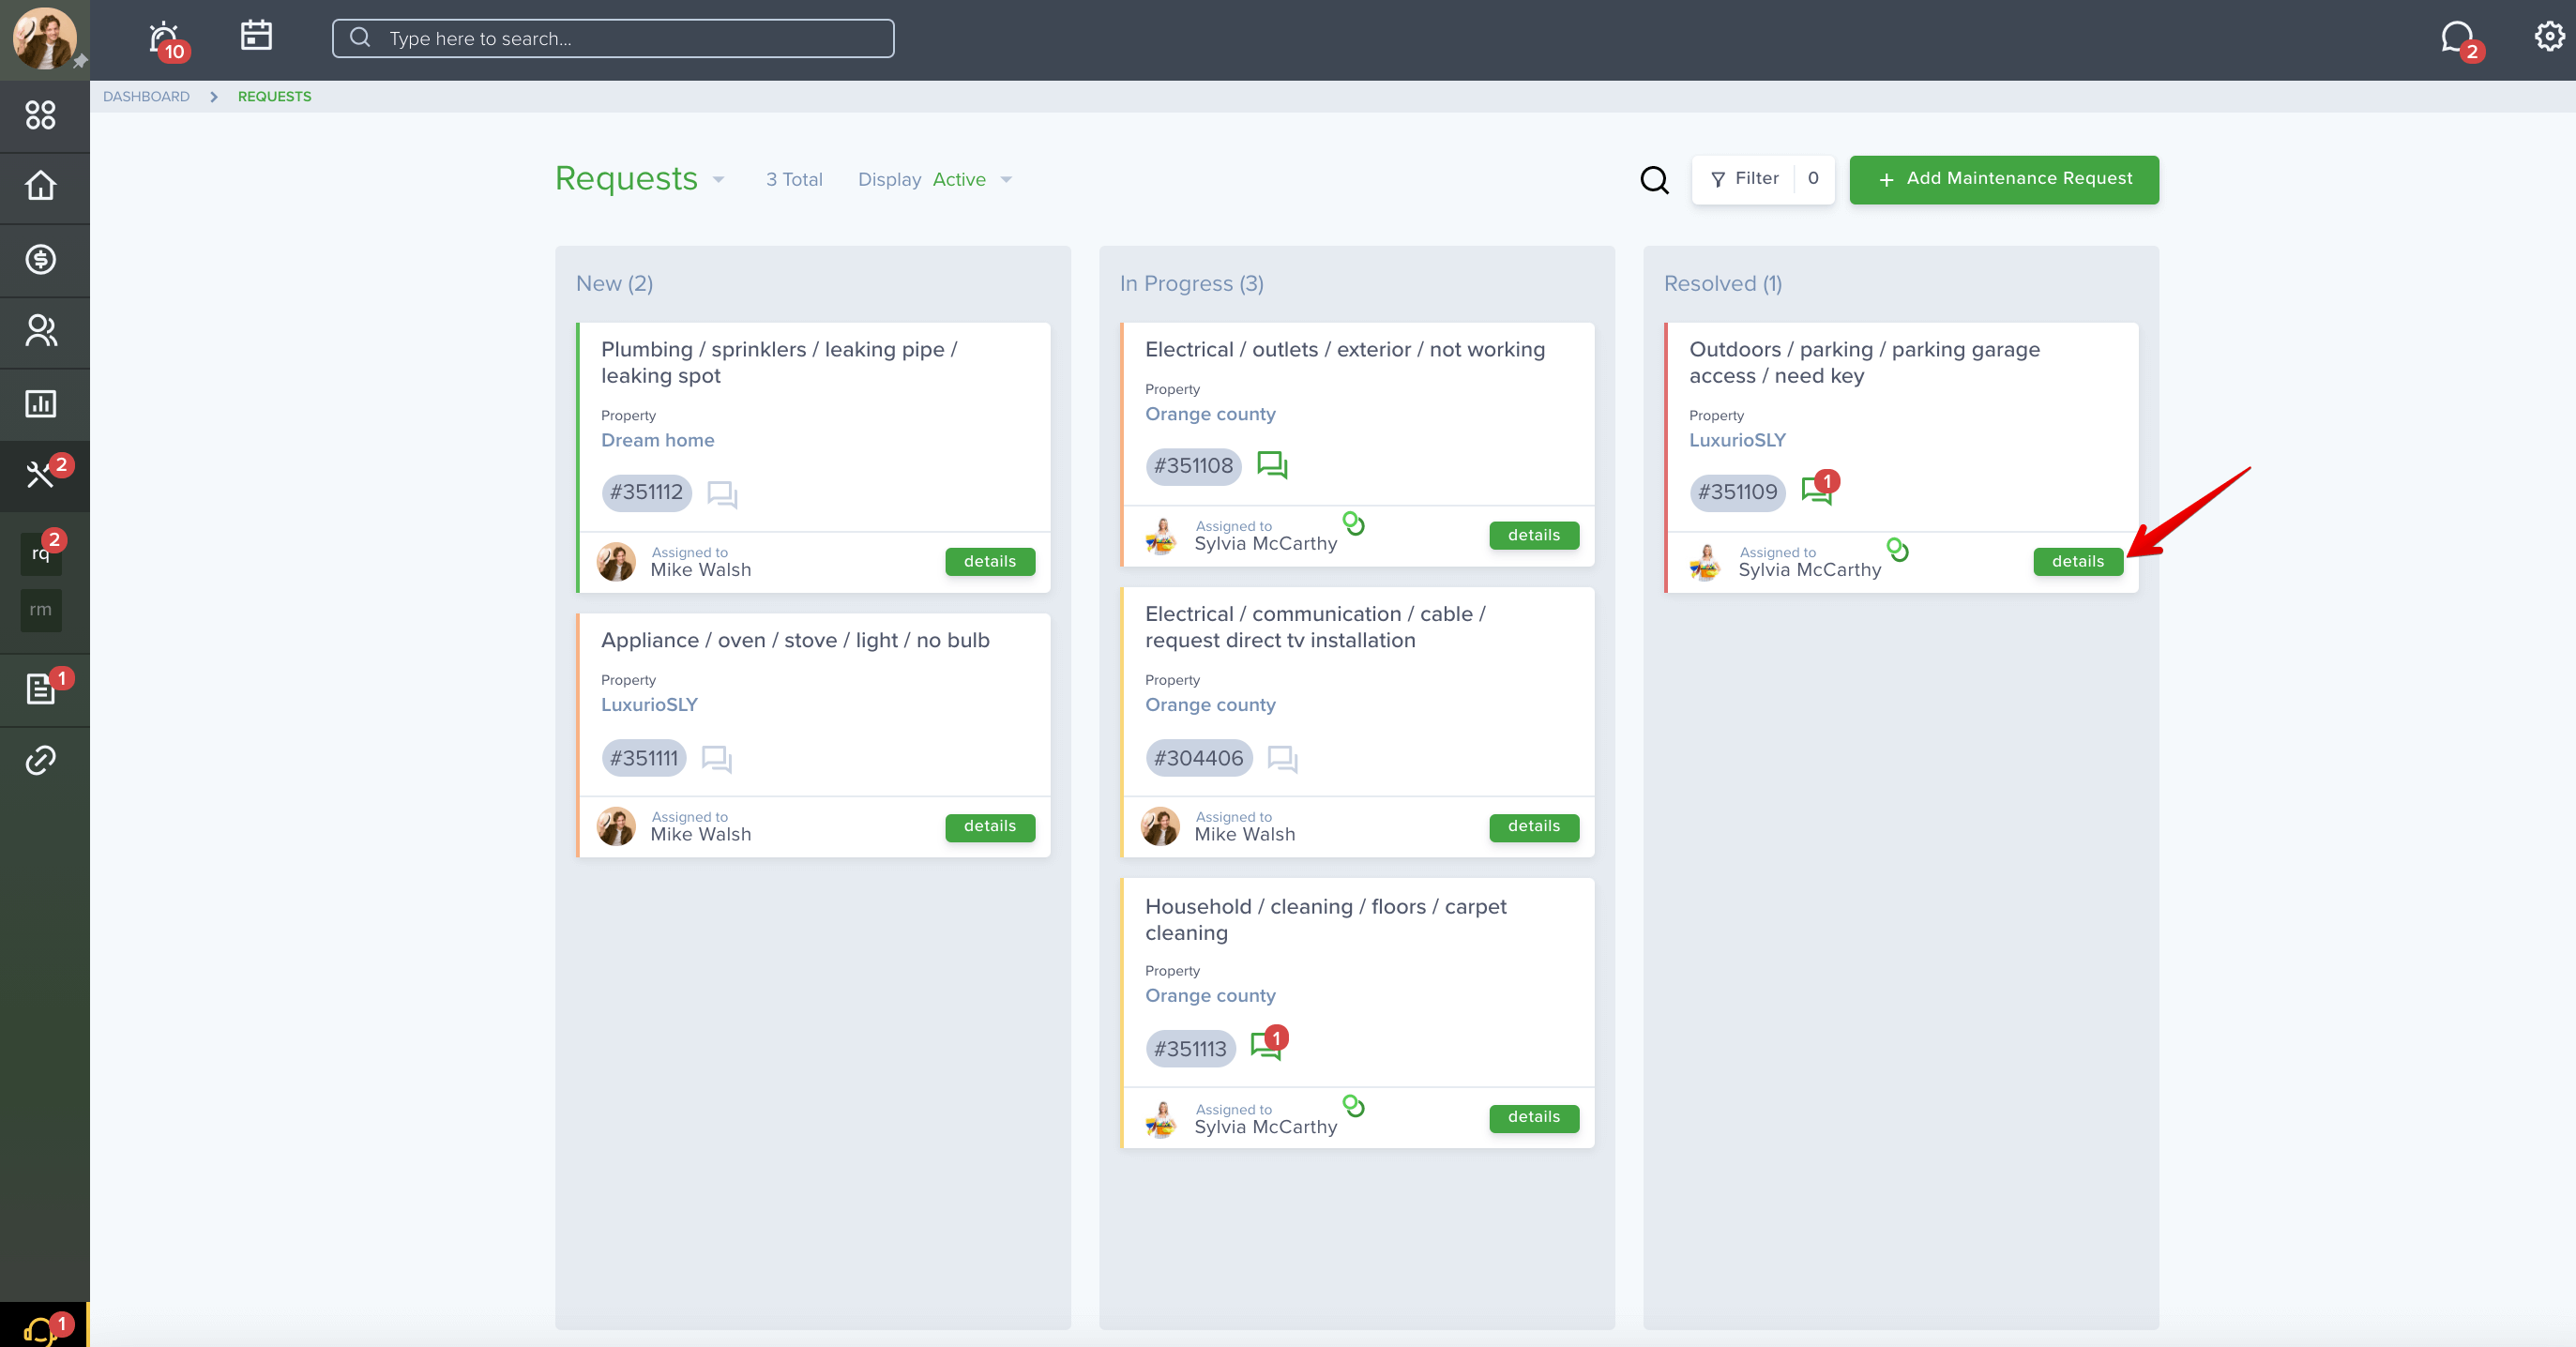Open the contacts people icon in sidebar
This screenshot has height=1347, width=2576.
pos(40,331)
